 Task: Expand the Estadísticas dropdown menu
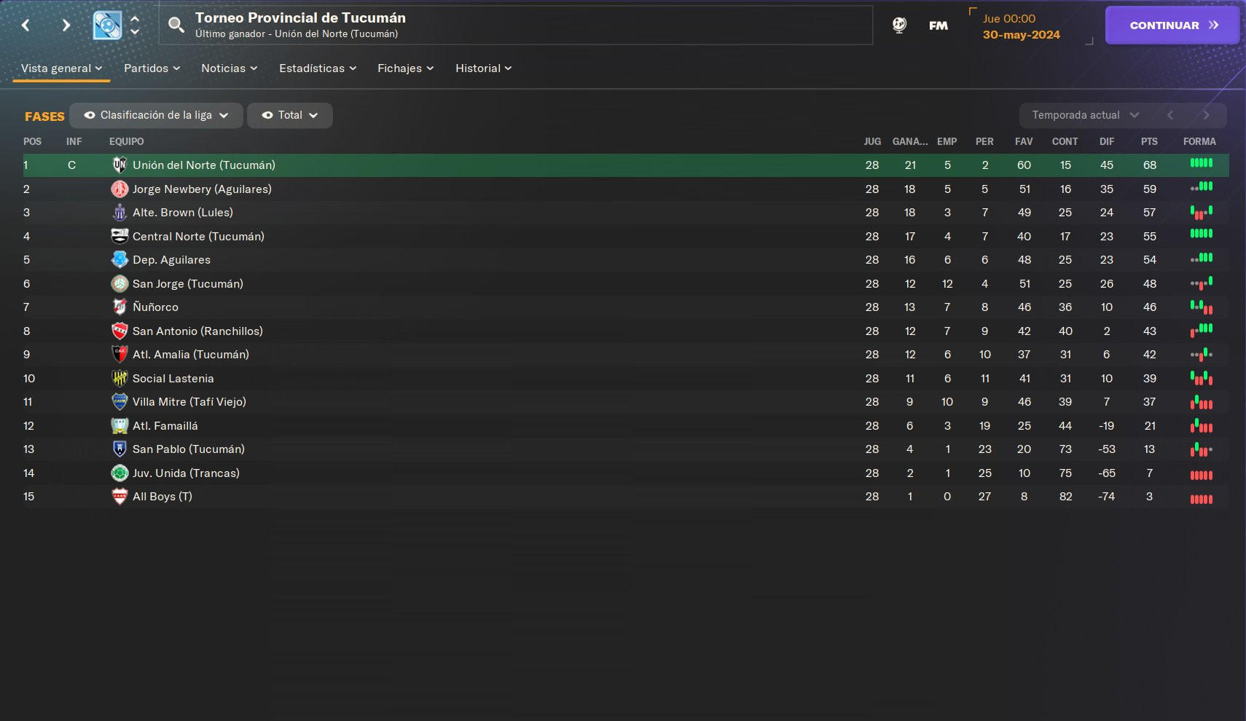pos(318,68)
